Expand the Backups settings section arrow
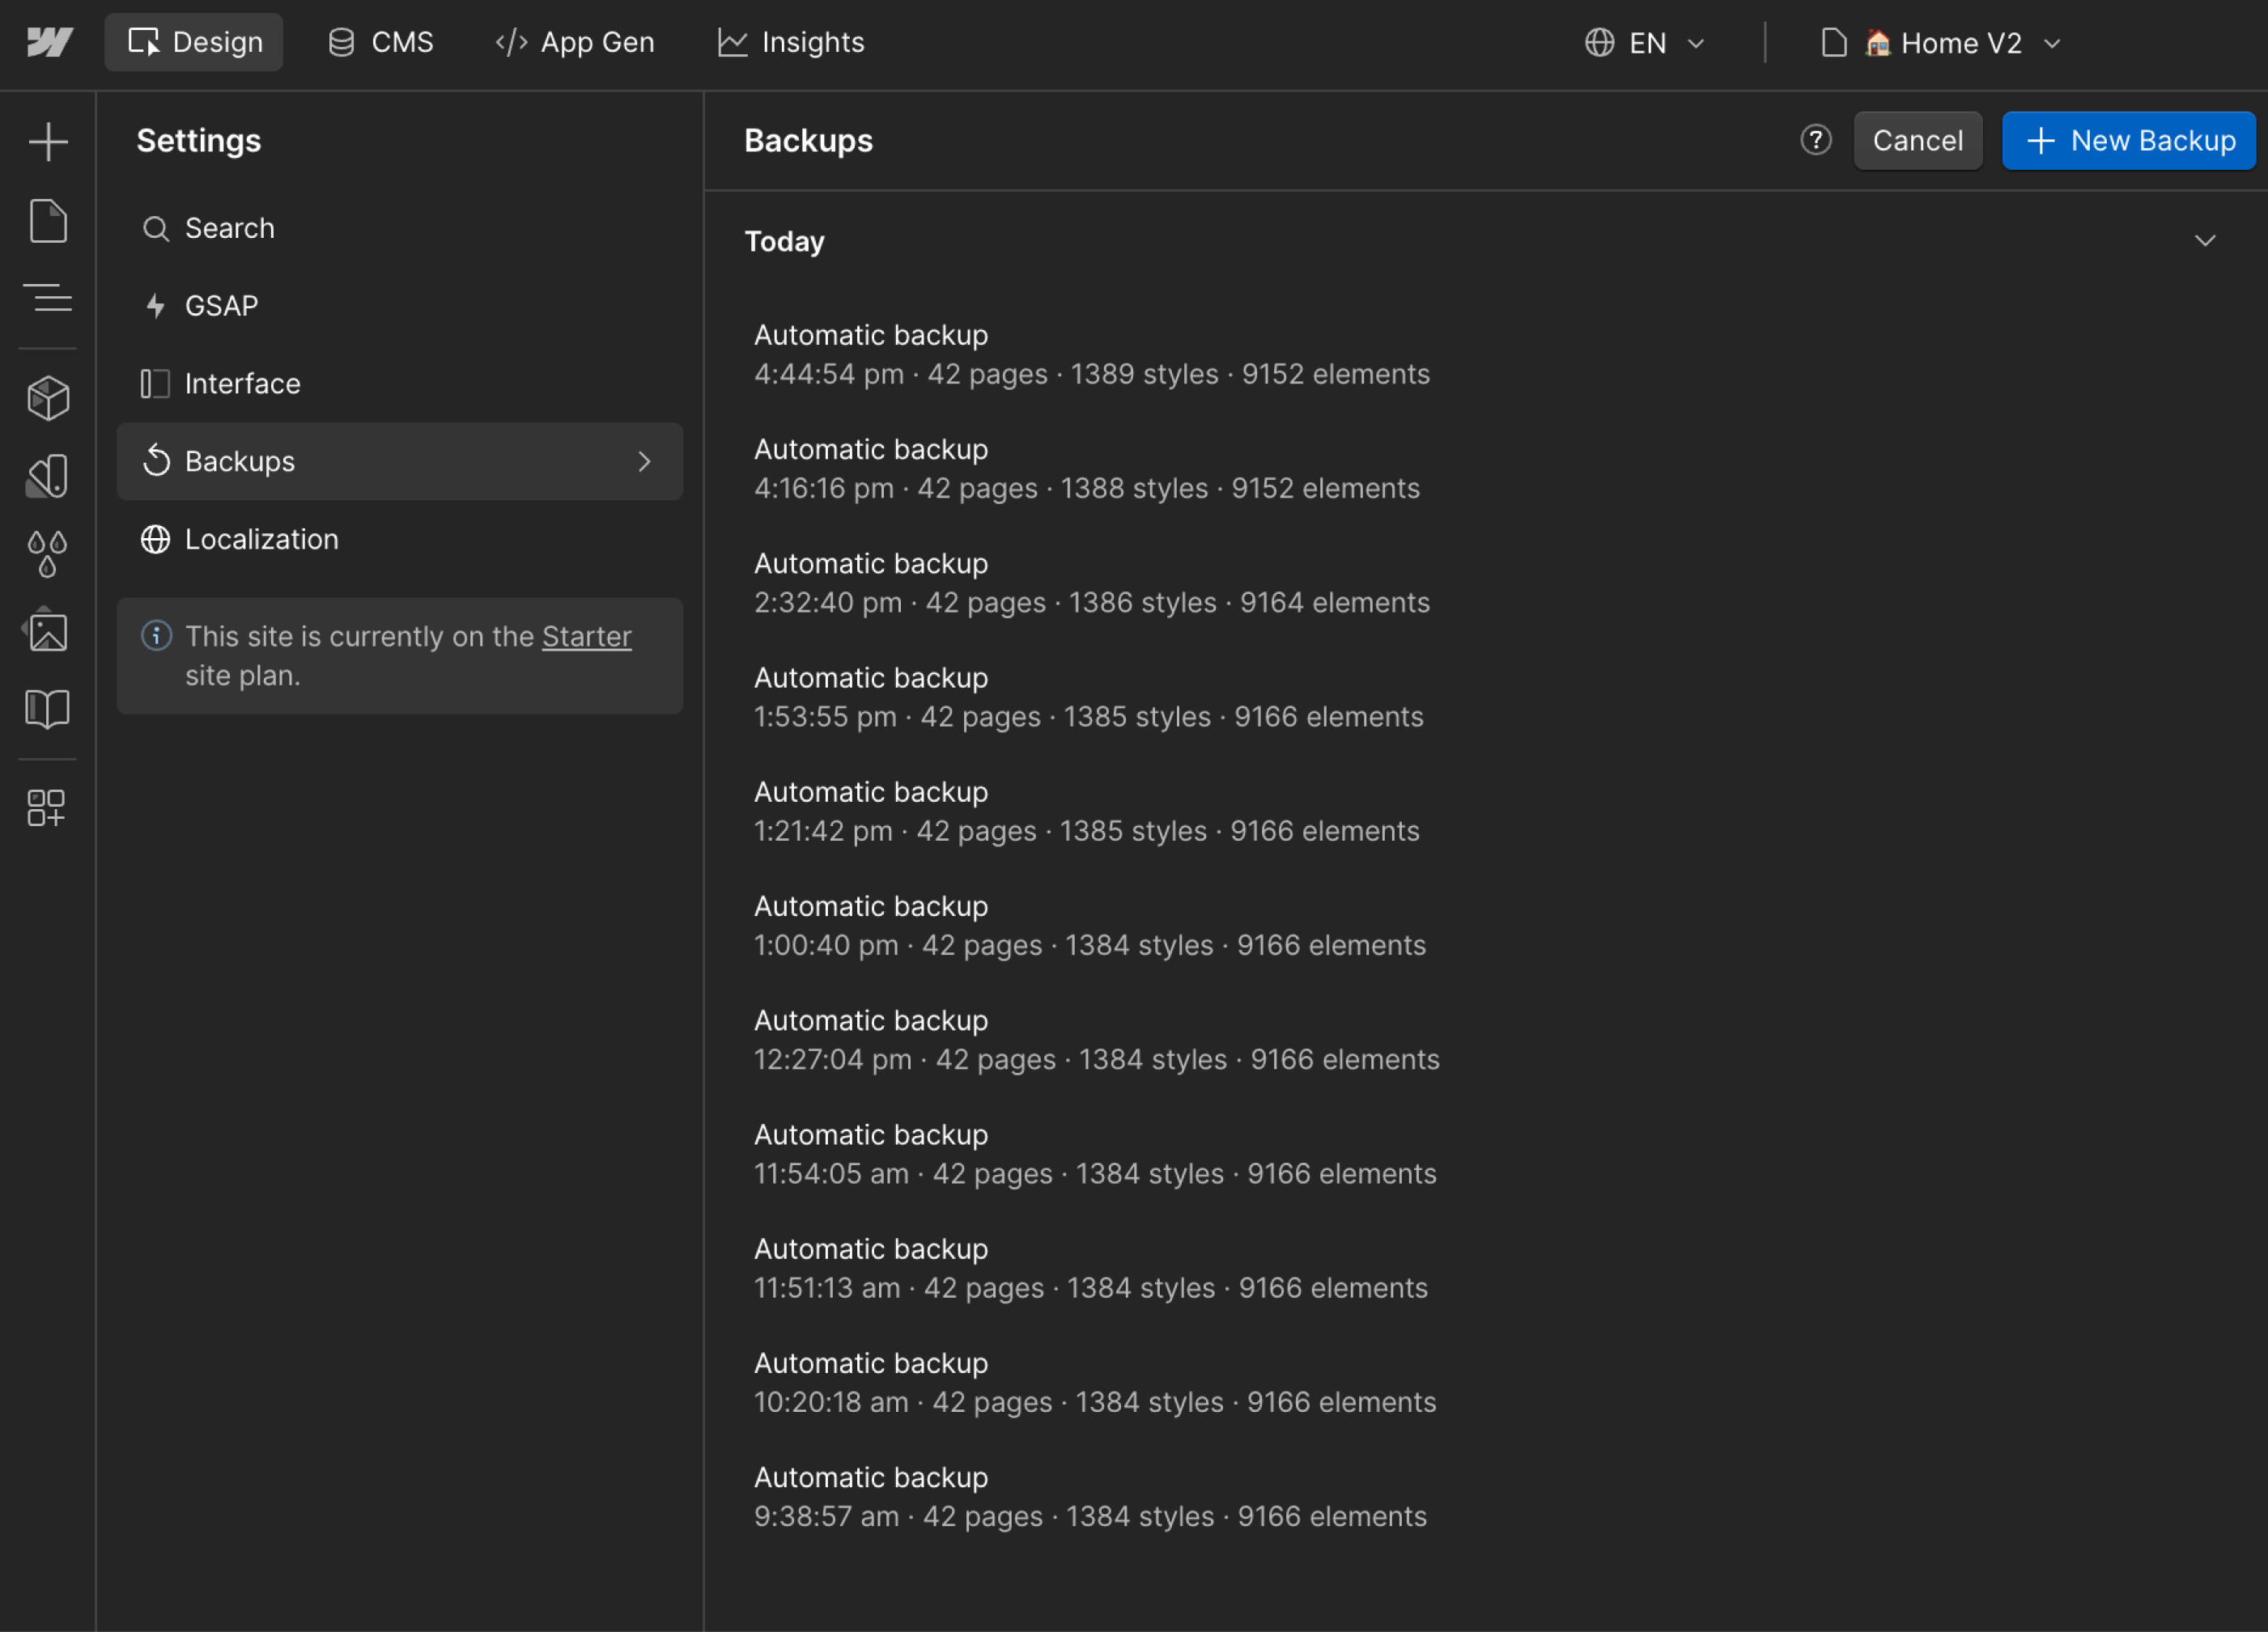Viewport: 2268px width, 1632px height. (645, 462)
